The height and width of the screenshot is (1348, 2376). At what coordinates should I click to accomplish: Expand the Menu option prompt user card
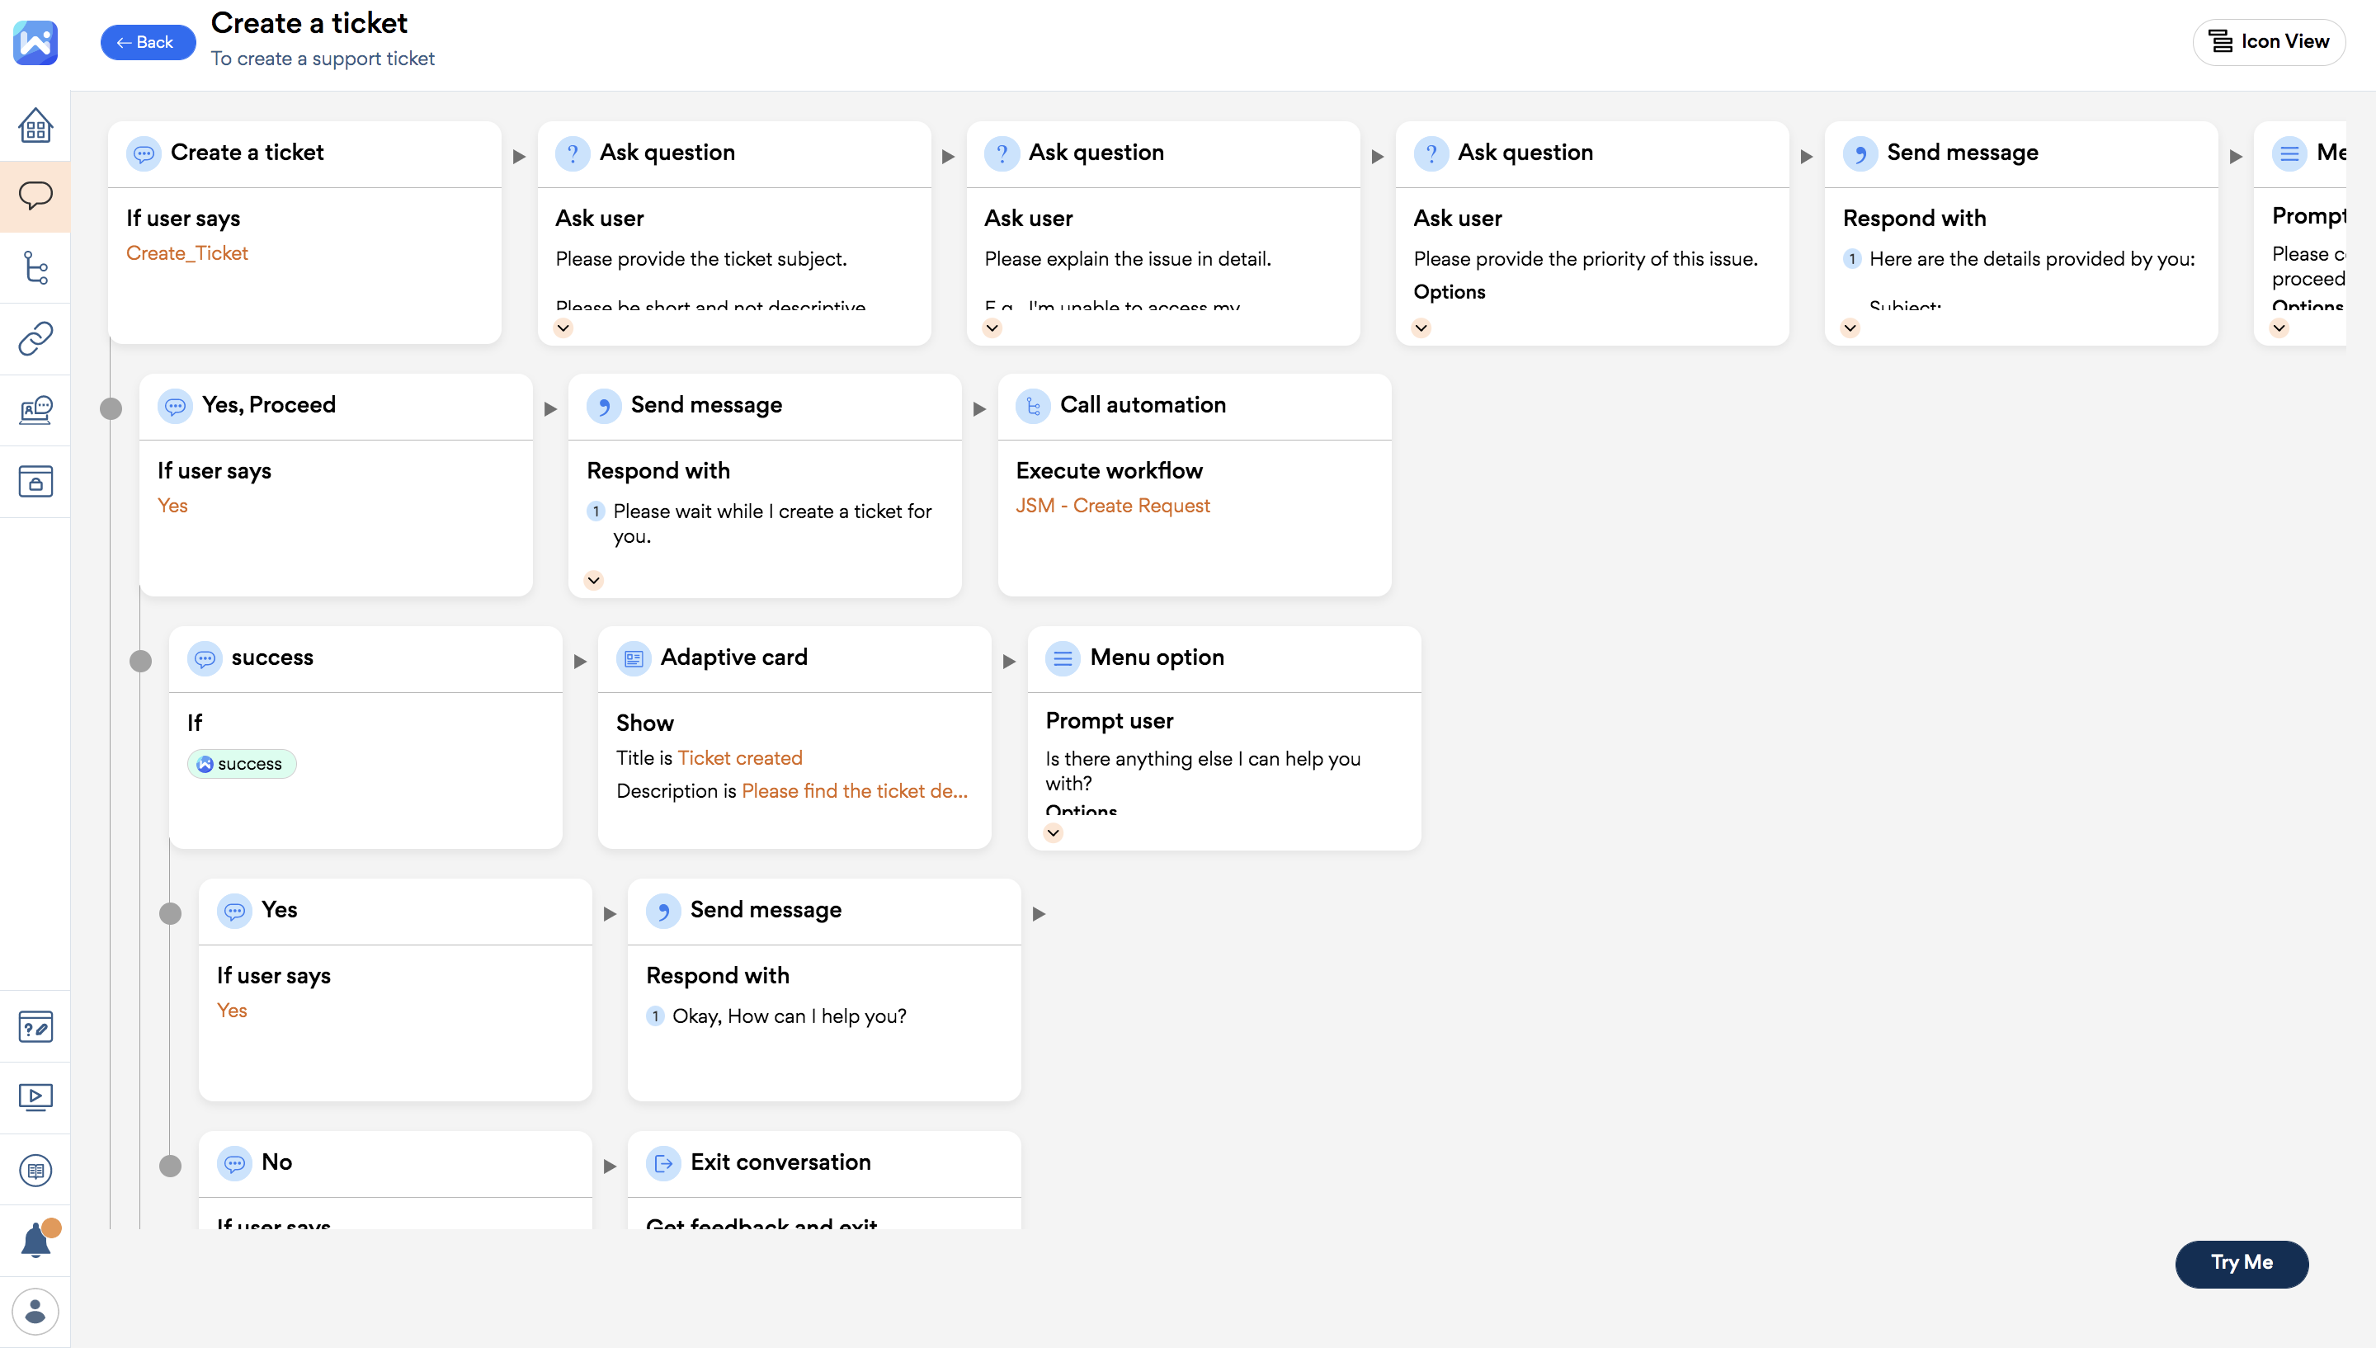pos(1053,832)
